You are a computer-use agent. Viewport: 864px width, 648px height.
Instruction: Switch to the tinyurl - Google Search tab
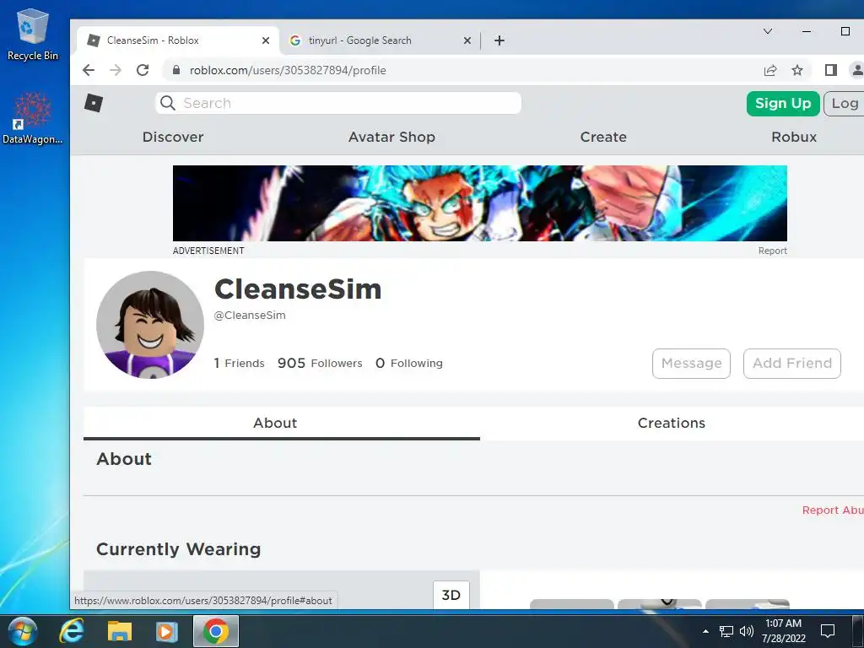click(x=381, y=40)
